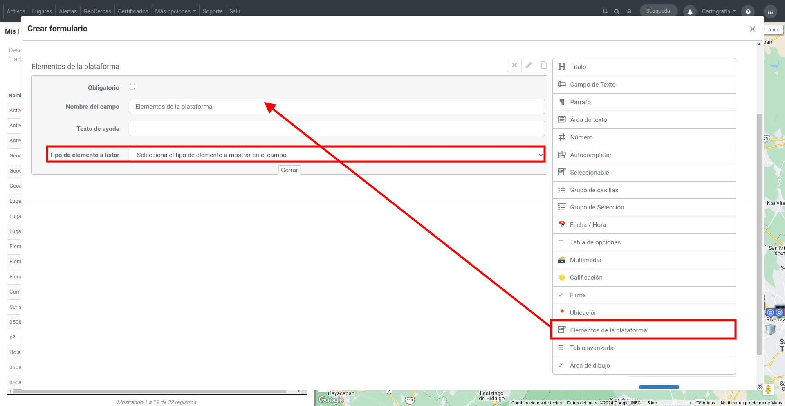Add a Tabla avanzada element
The height and width of the screenshot is (406, 785).
tap(644, 348)
